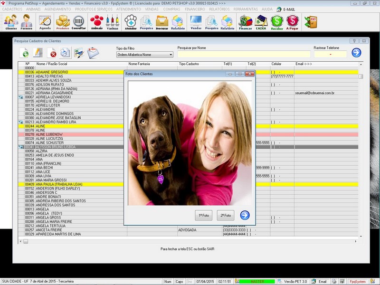Open the Fornece suppliers icon
The height and width of the screenshot is (285, 380).
click(27, 22)
